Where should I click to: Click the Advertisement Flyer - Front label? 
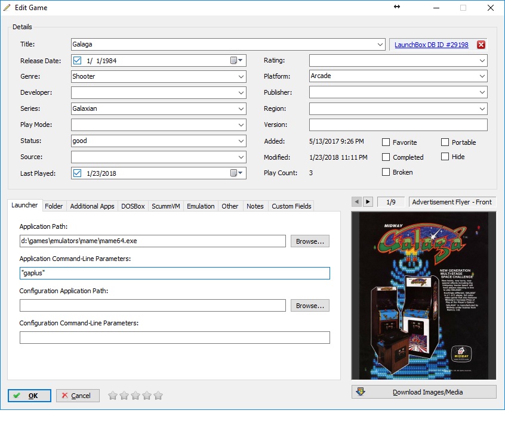click(452, 202)
